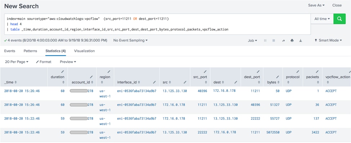Switch to the Events tab
Image resolution: width=351 pixels, height=143 pixels.
point(10,51)
